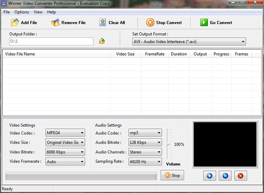Screen dimensions: 264x193
Task: Click the Output column header
Action: (x=200, y=54)
